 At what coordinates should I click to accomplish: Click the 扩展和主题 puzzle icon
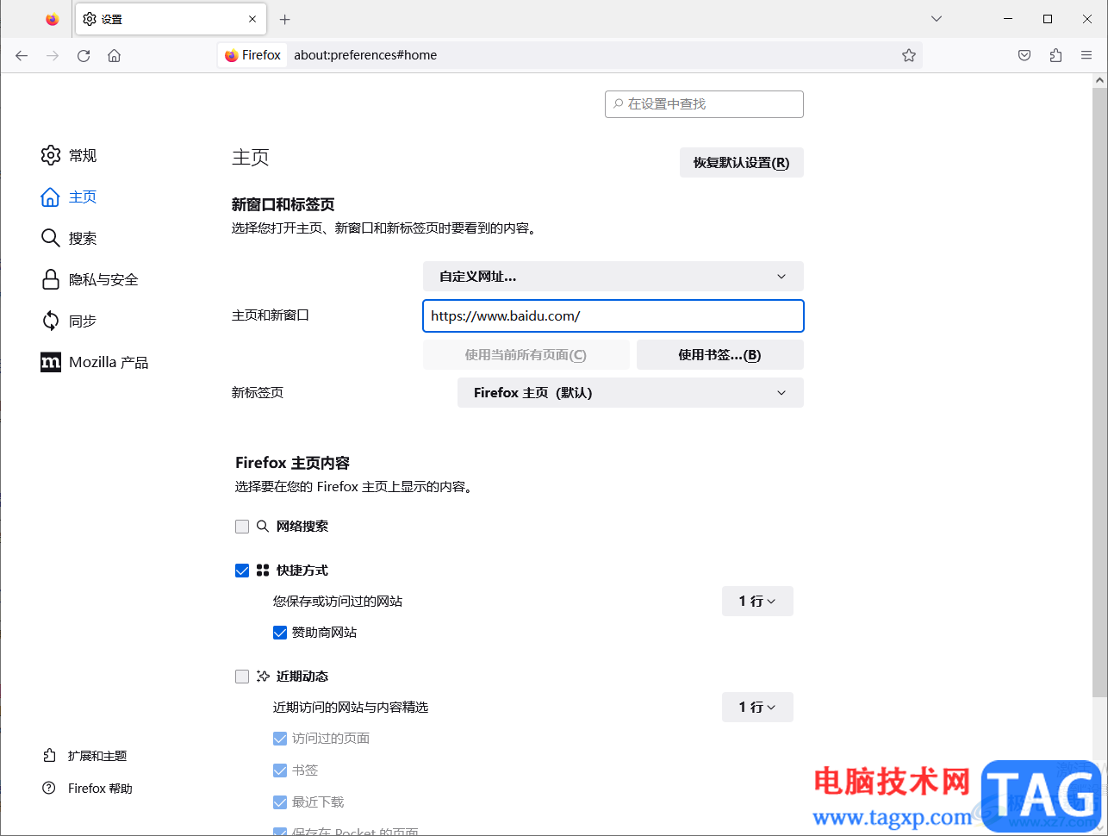pyautogui.click(x=49, y=756)
